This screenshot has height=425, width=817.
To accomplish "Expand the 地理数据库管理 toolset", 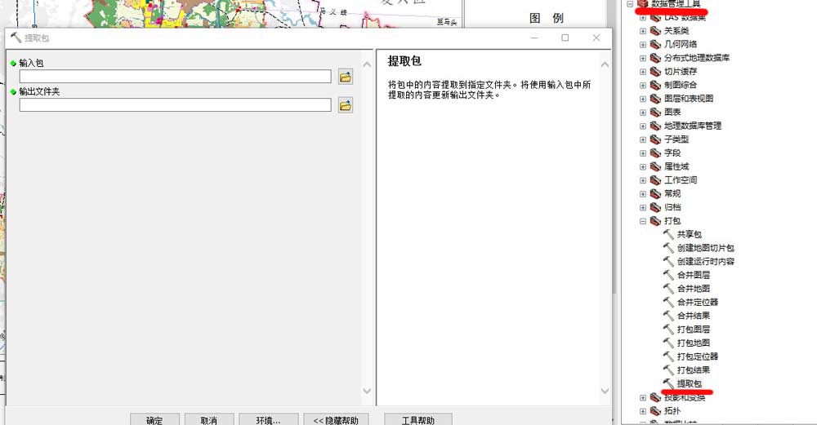I will [x=643, y=126].
